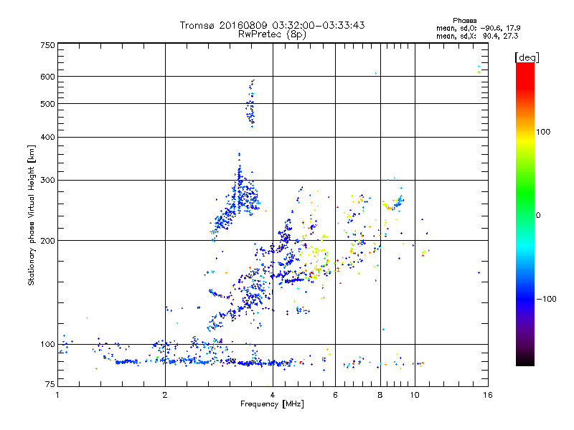The width and height of the screenshot is (574, 430).
Task: Click the 'Stationary phase Virtual Height [km]' axis label
Action: (32, 216)
